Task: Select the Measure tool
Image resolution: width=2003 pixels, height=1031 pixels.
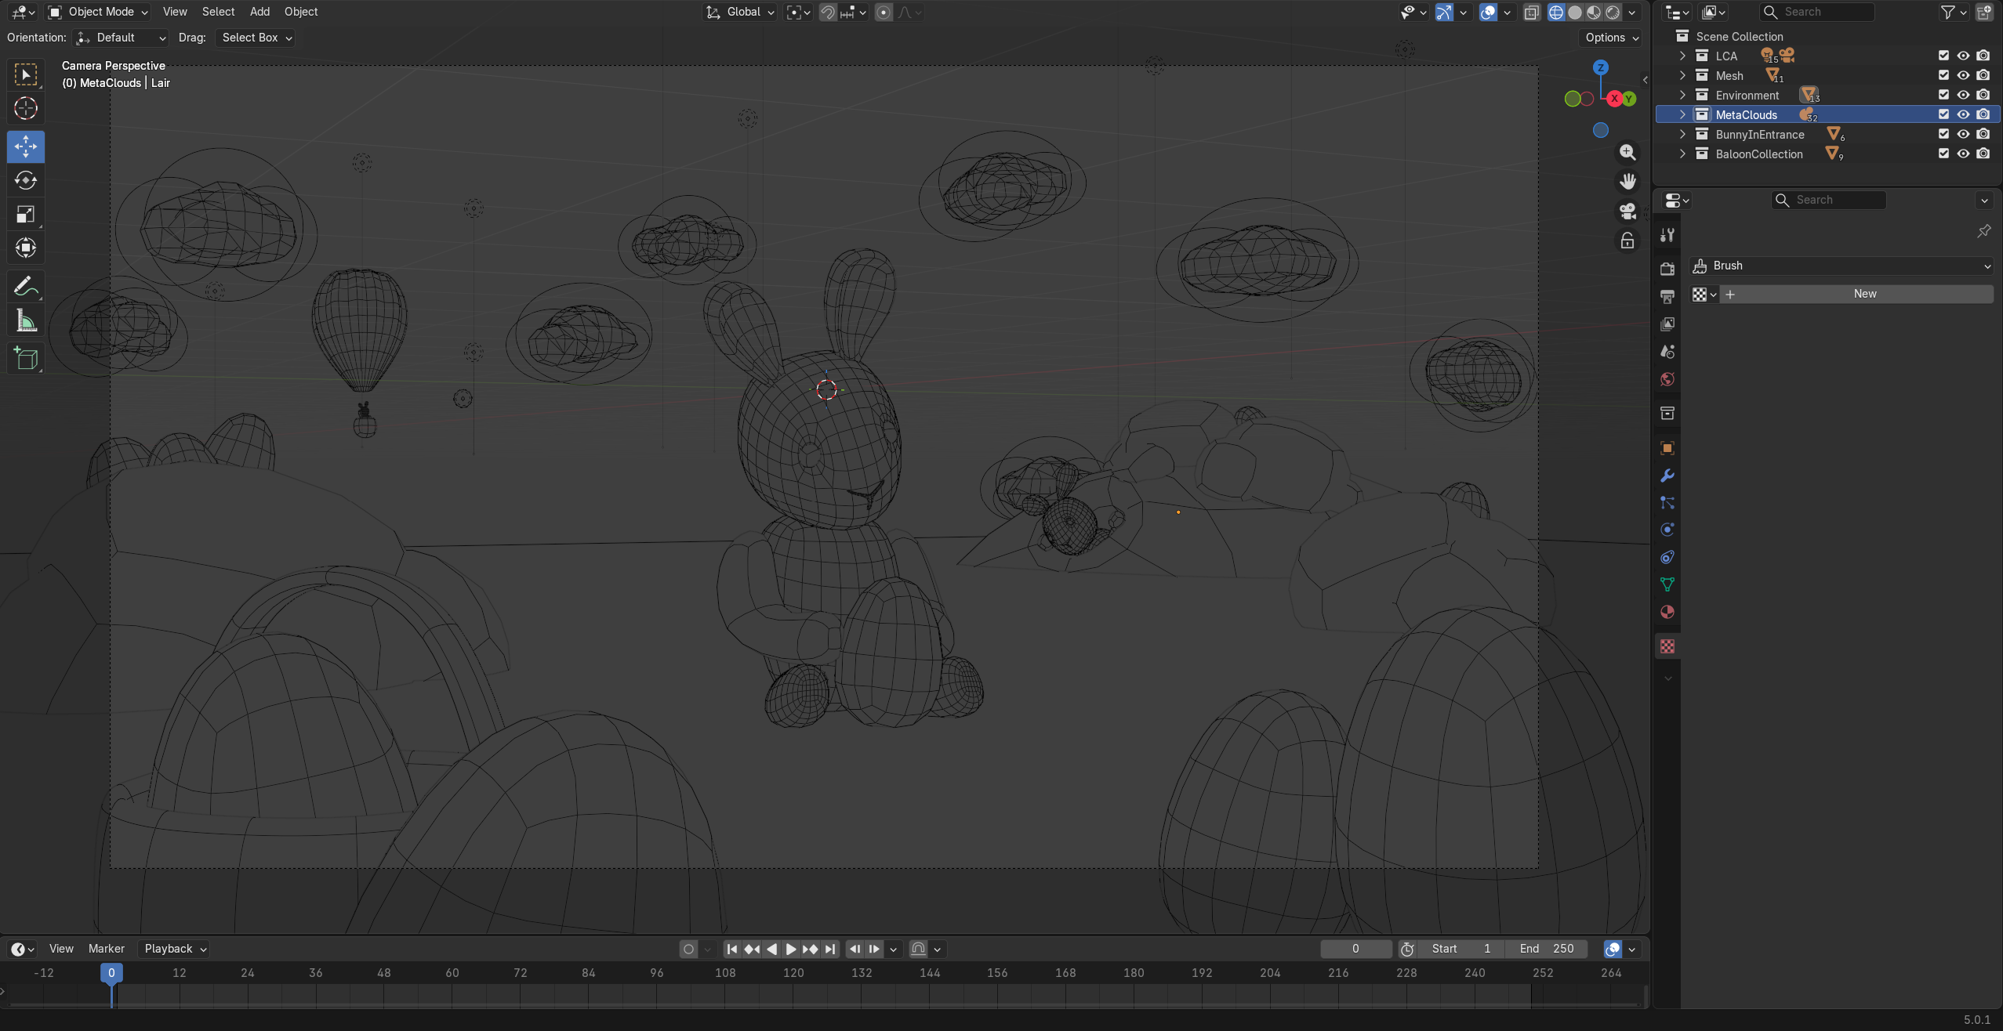Action: click(25, 321)
